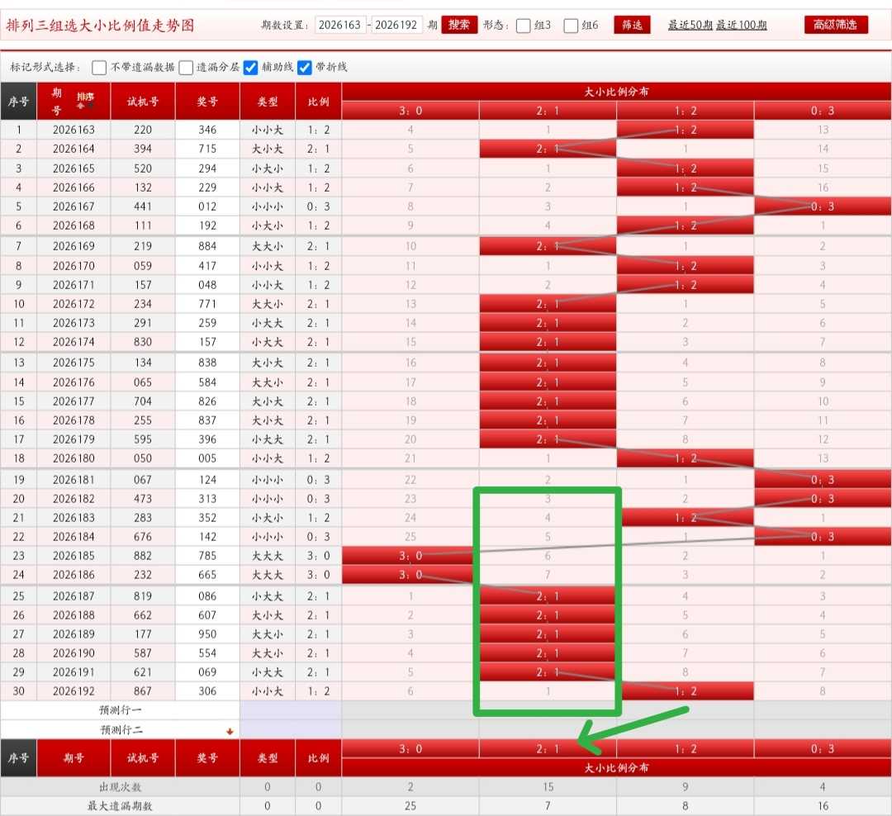Screen dimensions: 892x816
Task: Click the 搜索 button
Action: (459, 25)
